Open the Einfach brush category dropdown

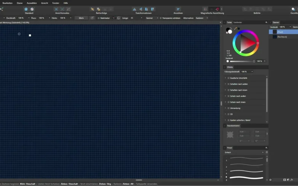(244, 153)
